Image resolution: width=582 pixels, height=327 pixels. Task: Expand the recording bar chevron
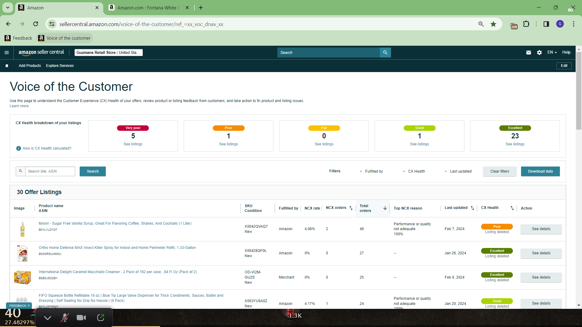click(x=48, y=318)
